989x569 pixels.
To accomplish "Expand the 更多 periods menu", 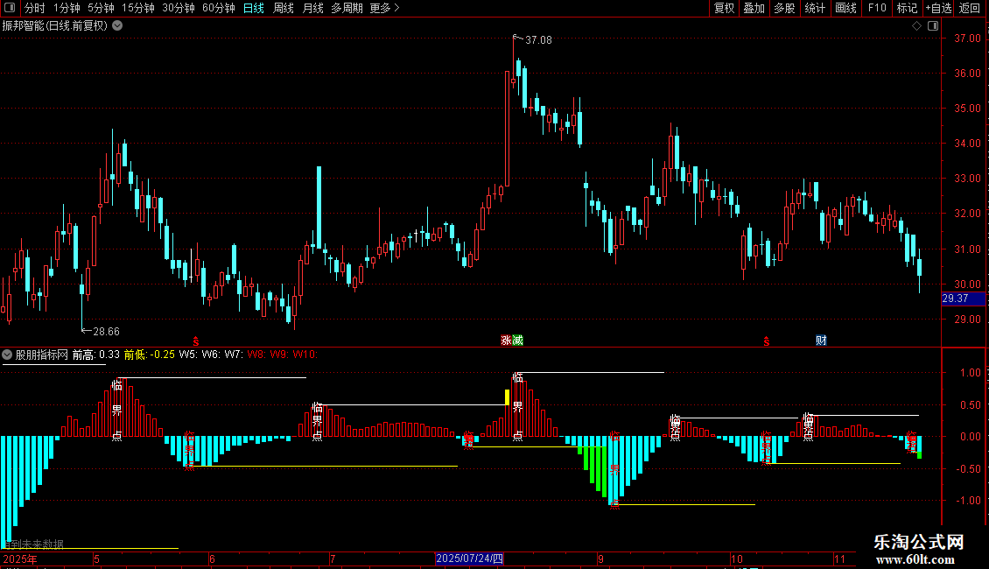I will (x=385, y=8).
